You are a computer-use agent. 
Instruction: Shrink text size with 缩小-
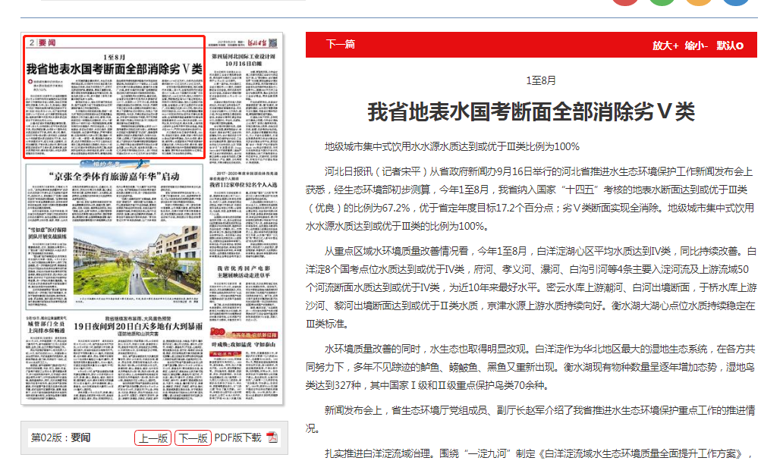pos(696,45)
